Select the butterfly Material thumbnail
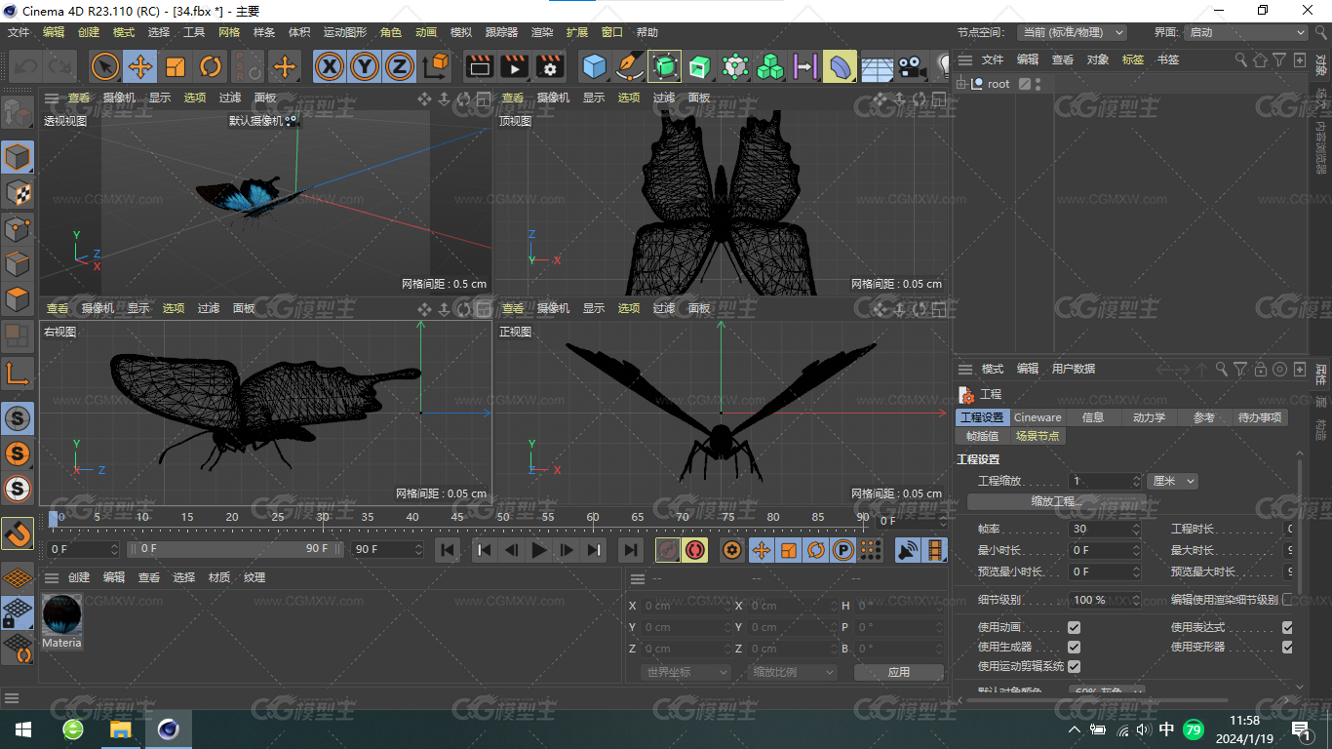 point(61,614)
